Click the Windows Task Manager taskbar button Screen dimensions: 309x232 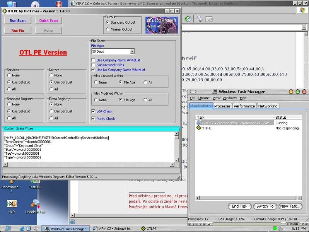coord(66,229)
